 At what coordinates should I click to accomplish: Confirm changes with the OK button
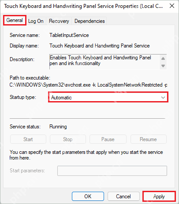click(x=88, y=197)
